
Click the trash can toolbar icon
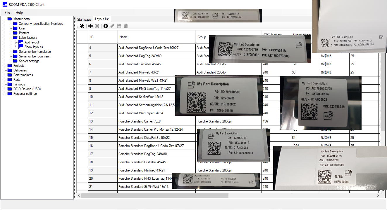126,26
